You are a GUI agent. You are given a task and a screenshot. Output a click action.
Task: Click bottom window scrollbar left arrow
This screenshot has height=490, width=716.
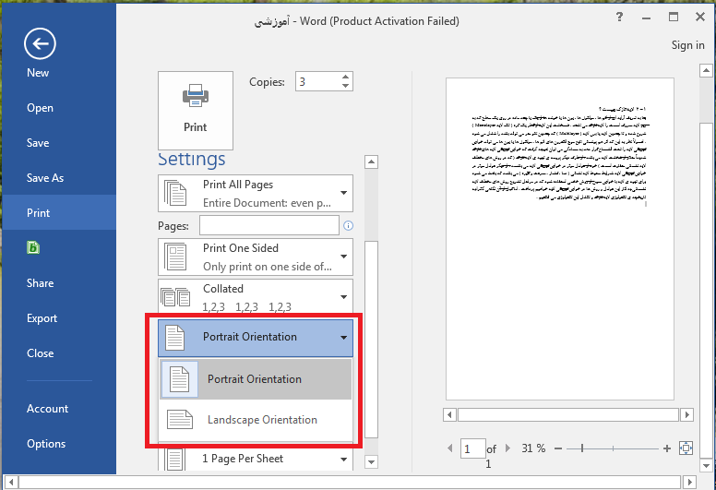tap(11, 482)
